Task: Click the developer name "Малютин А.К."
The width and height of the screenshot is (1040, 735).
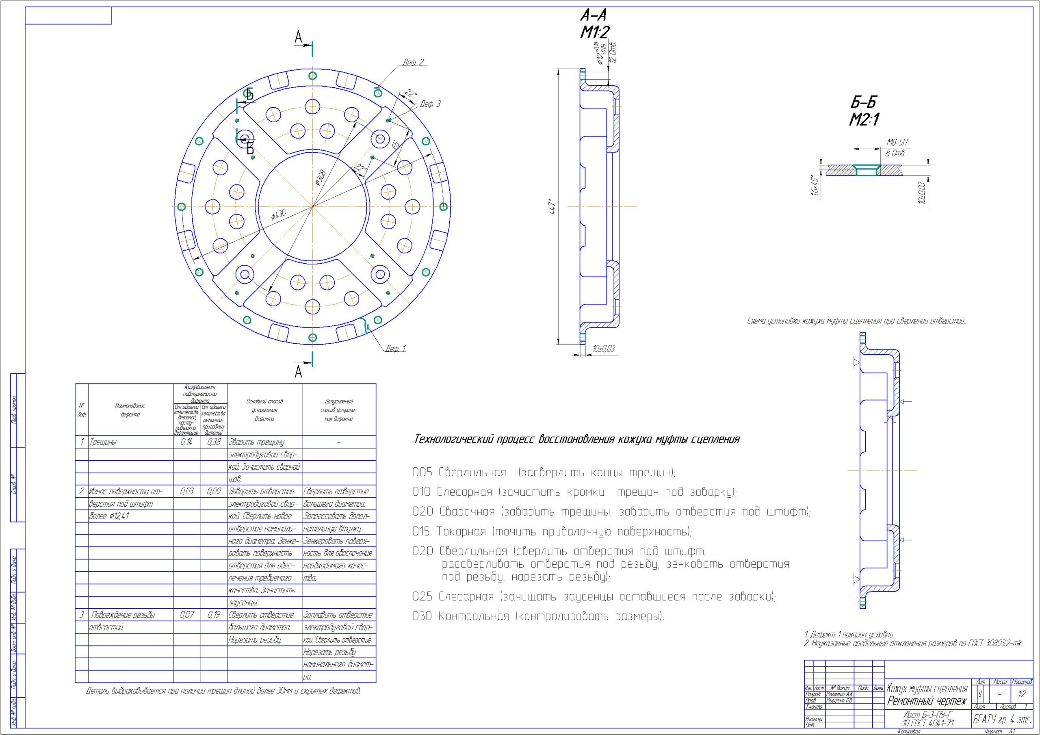Action: (x=840, y=694)
